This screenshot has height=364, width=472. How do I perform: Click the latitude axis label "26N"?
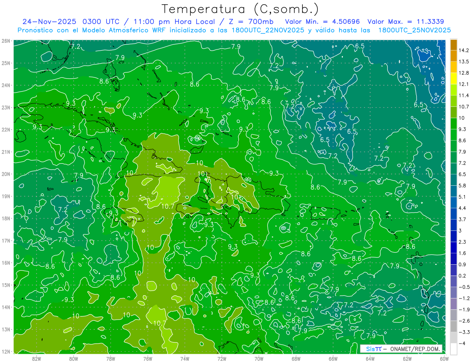(x=6, y=41)
